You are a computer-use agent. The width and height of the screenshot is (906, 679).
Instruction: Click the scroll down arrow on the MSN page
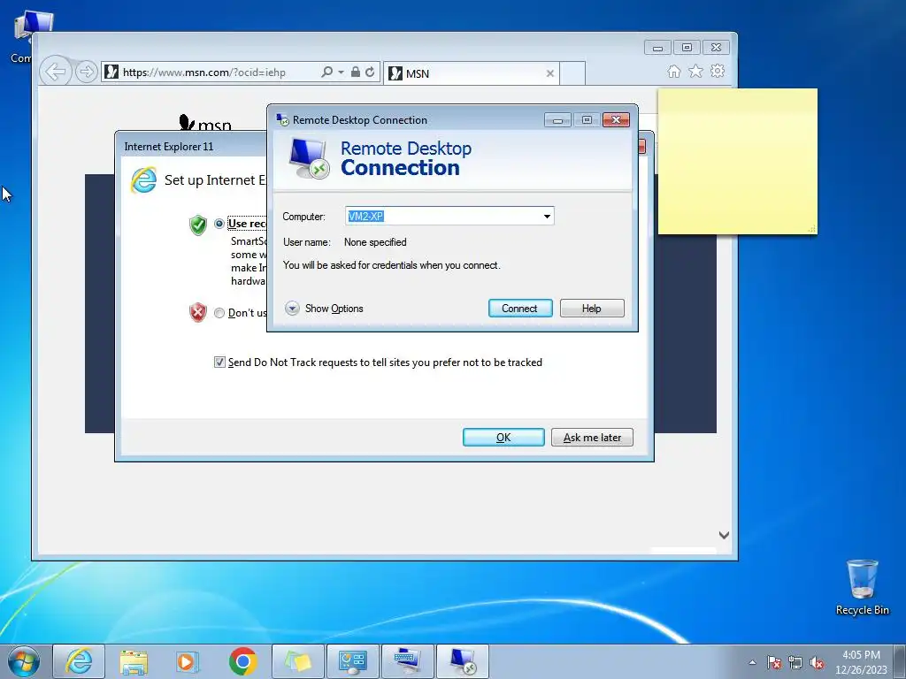[724, 535]
